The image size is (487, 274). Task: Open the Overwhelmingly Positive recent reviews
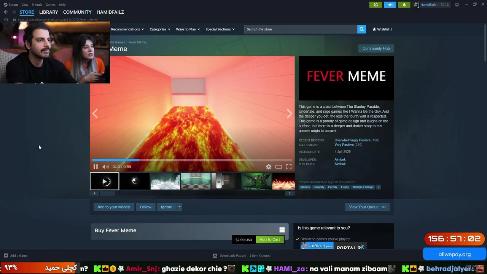click(x=352, y=140)
